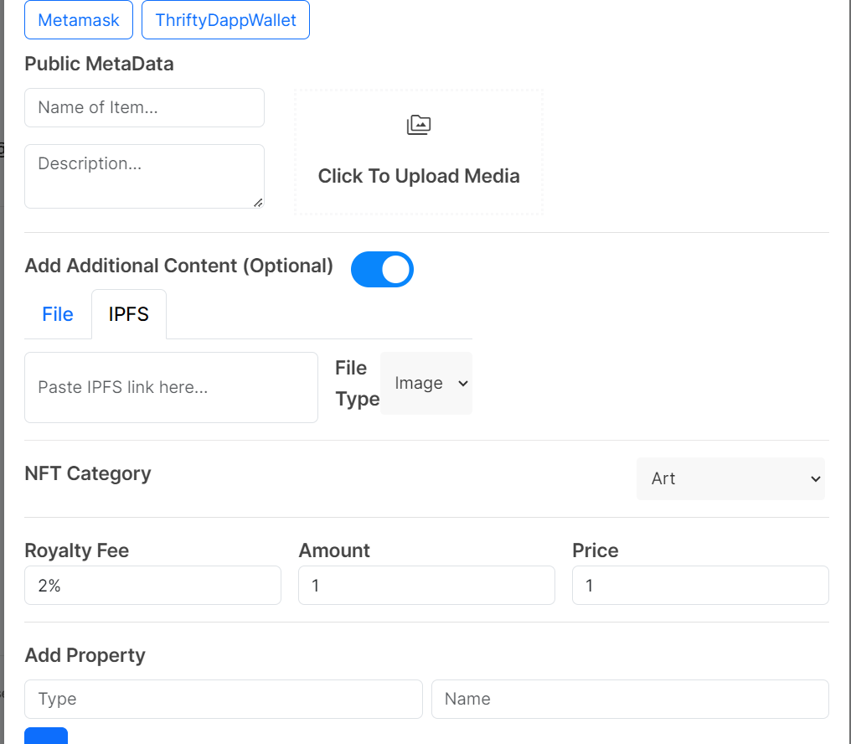Choose the ThriftyDappWallet button
Viewport: 851px width, 744px height.
[226, 20]
